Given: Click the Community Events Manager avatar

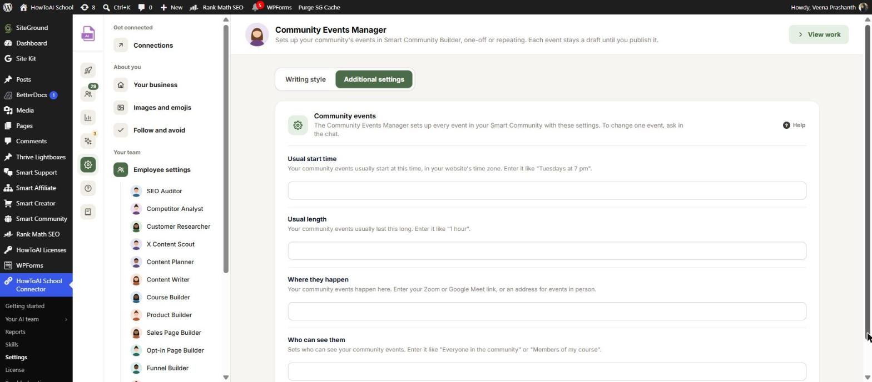Looking at the screenshot, I should (257, 34).
